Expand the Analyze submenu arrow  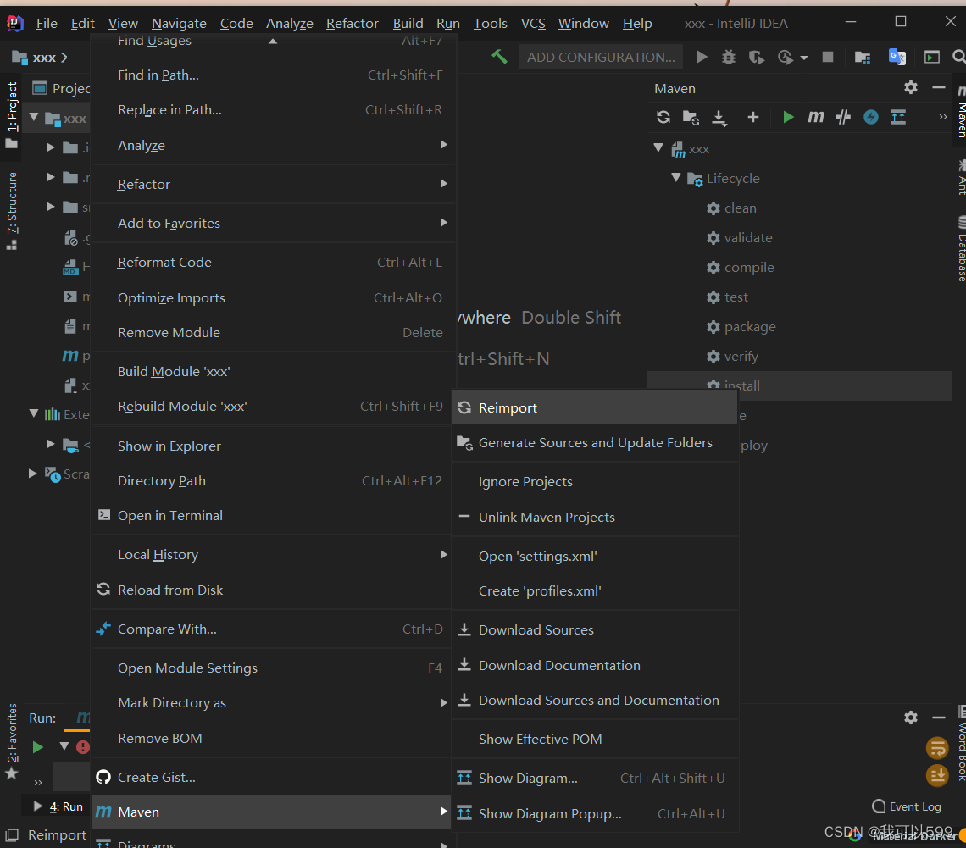(443, 144)
